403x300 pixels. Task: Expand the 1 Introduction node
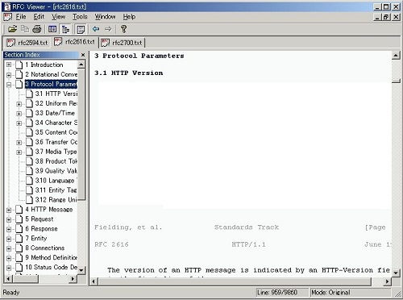tap(9, 65)
